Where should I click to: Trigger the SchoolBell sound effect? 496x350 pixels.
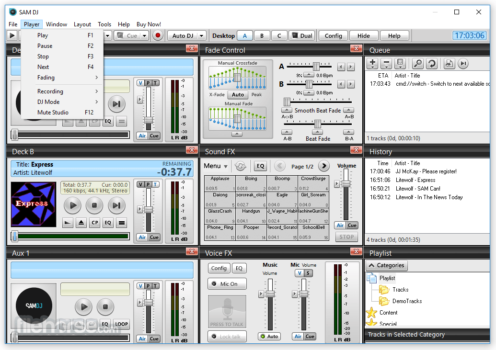tap(313, 232)
